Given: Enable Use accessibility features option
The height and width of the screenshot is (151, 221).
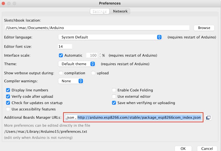Looking at the screenshot, I should [8, 109].
